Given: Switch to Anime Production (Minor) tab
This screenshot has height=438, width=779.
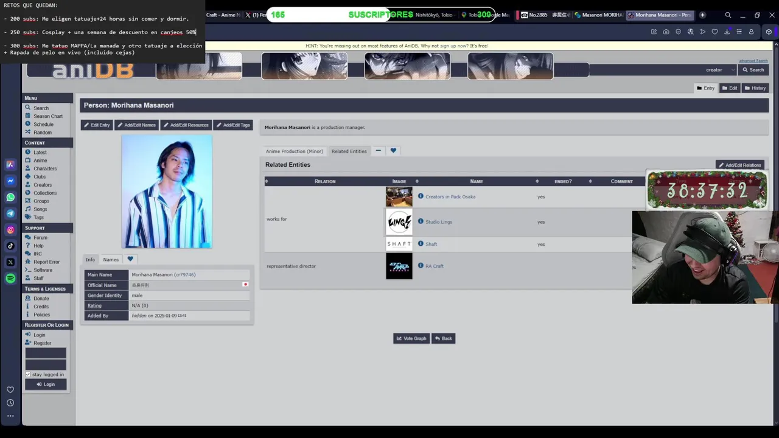Looking at the screenshot, I should pos(295,151).
